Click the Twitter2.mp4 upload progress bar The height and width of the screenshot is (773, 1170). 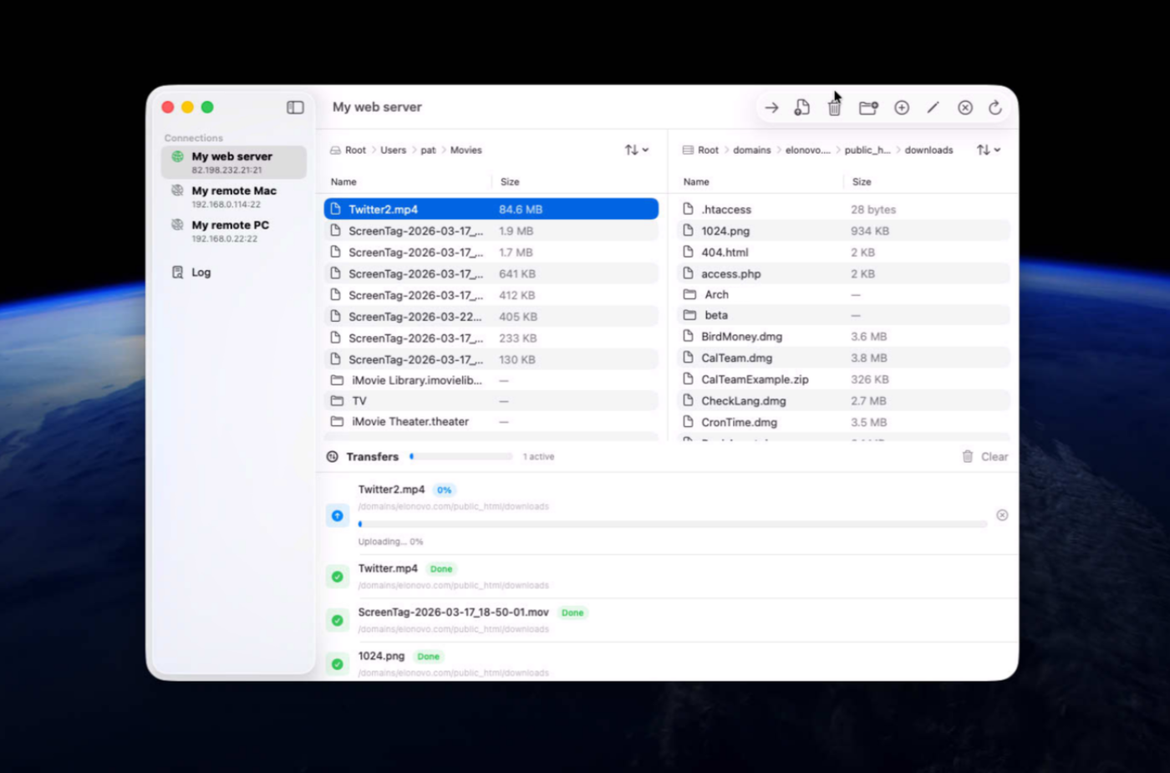[673, 524]
